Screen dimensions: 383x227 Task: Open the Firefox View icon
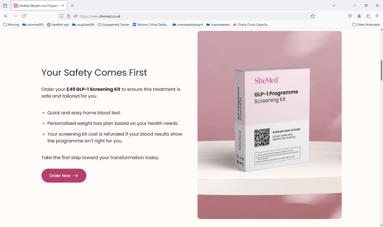point(5,6)
